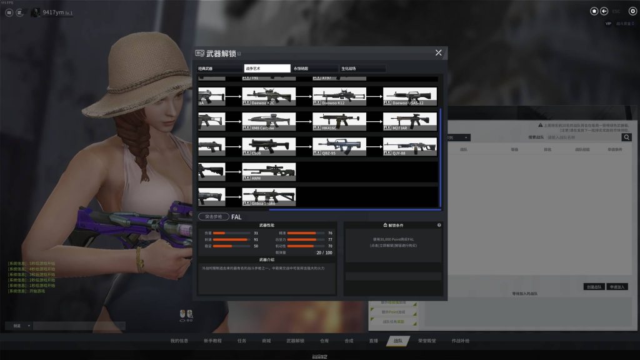Close the 武器解锁 weapon unlock dialog
The image size is (640, 360).
pyautogui.click(x=439, y=53)
